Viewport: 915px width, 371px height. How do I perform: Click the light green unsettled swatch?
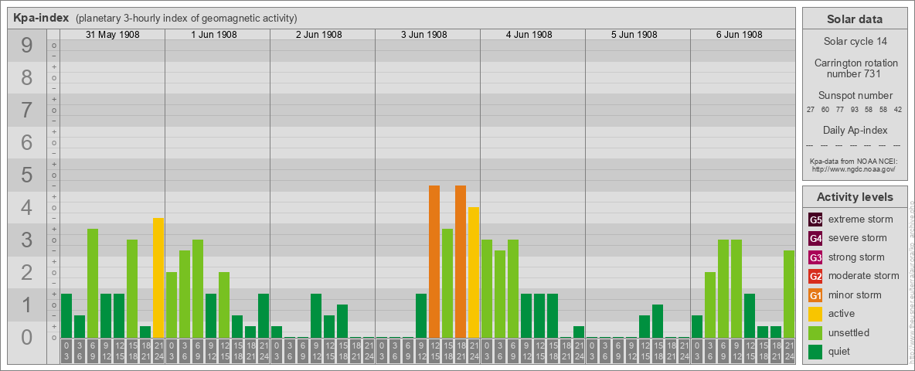pyautogui.click(x=815, y=333)
